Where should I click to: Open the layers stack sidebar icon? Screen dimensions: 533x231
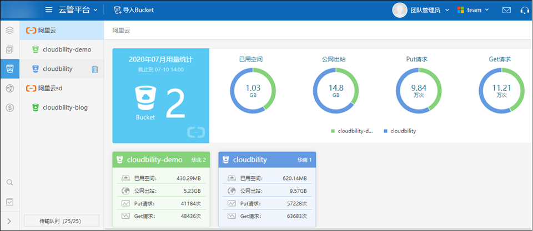10,30
